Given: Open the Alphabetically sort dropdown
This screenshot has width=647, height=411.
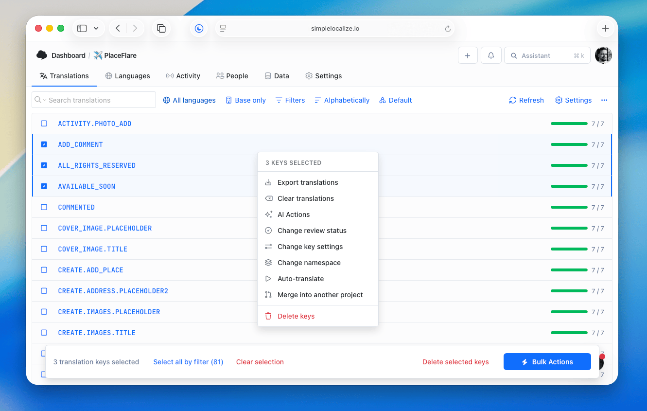Looking at the screenshot, I should coord(342,100).
